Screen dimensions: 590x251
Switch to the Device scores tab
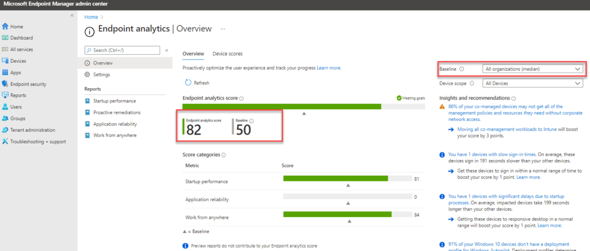[x=227, y=54]
